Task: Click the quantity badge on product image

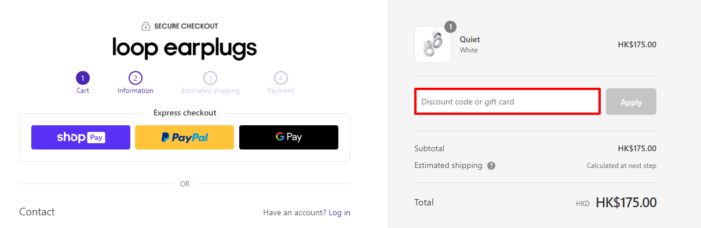Action: coord(451,27)
